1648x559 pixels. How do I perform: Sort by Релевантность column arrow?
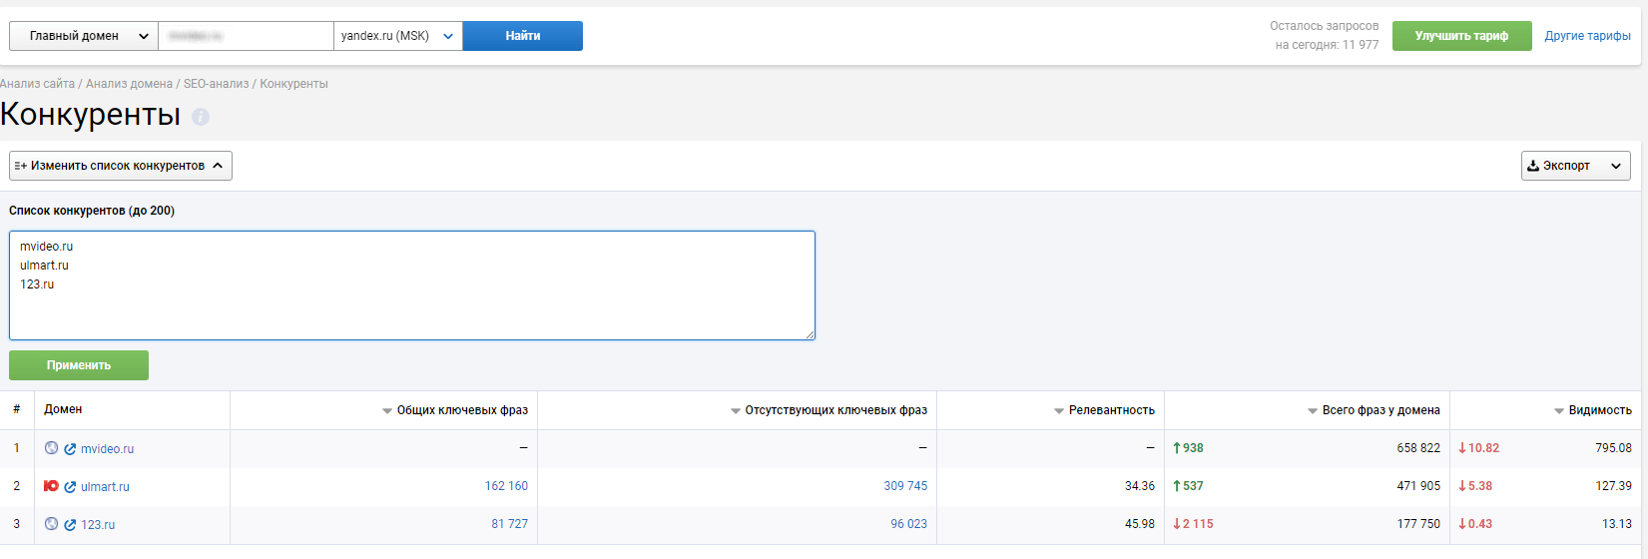pyautogui.click(x=1059, y=411)
